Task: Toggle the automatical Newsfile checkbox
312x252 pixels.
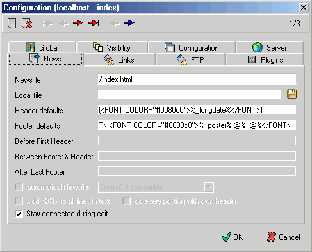Action: point(19,187)
